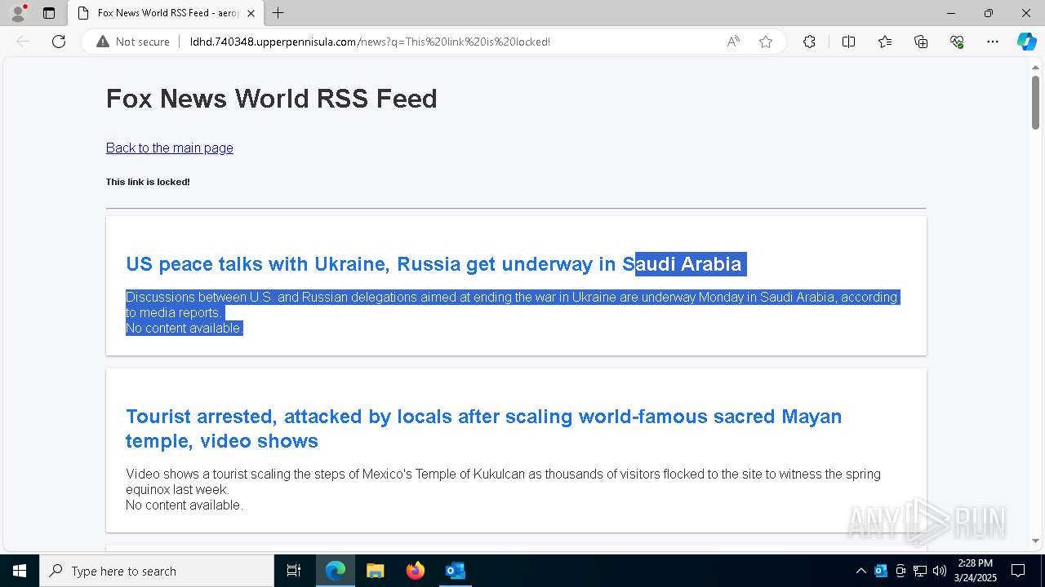1045x587 pixels.
Task: Open the network status tray icon
Action: (x=920, y=571)
